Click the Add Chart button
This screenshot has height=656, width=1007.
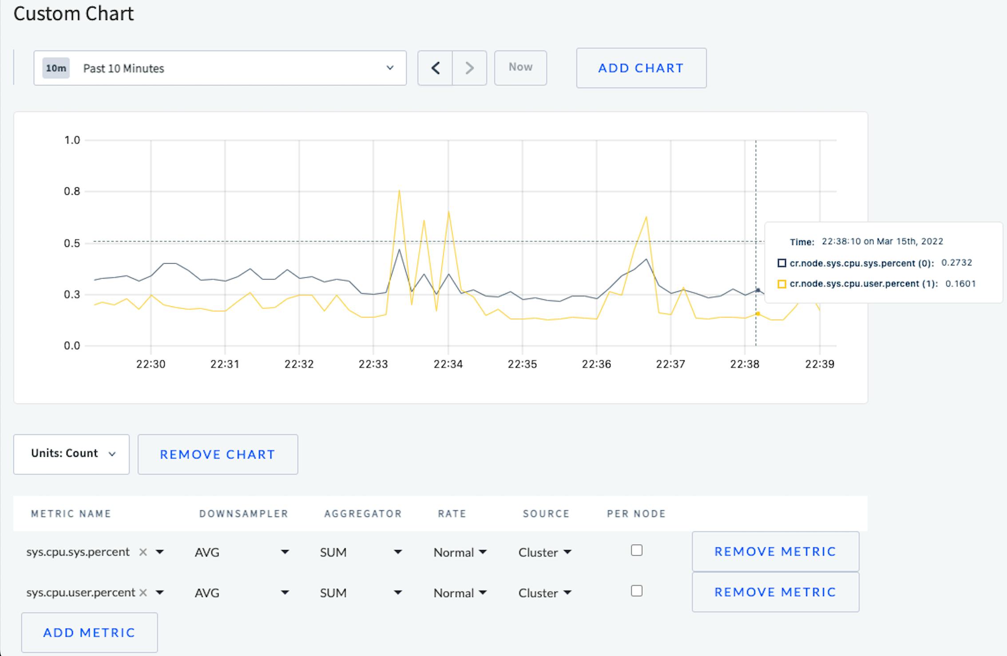coord(641,68)
